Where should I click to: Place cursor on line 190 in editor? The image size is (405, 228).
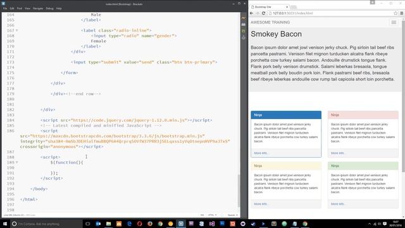point(129,168)
